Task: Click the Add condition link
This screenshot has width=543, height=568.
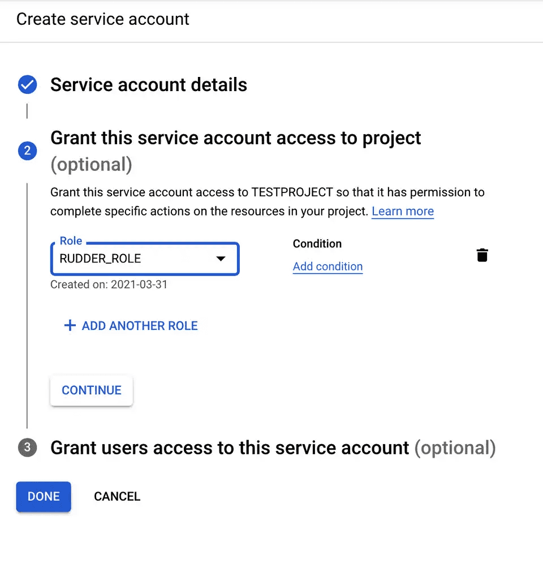Action: tap(327, 266)
